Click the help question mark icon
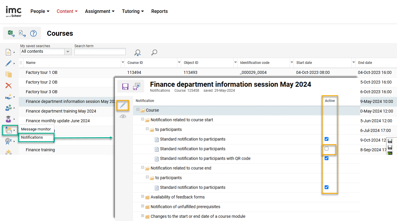 coord(33,33)
